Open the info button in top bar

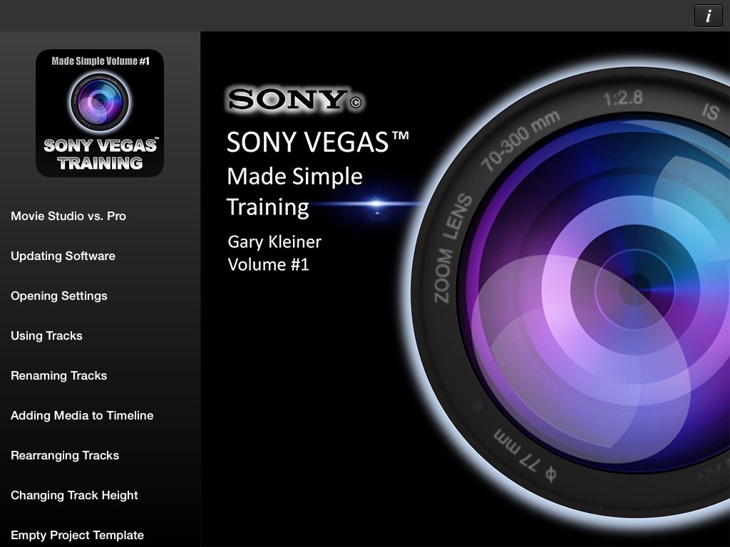tap(708, 16)
